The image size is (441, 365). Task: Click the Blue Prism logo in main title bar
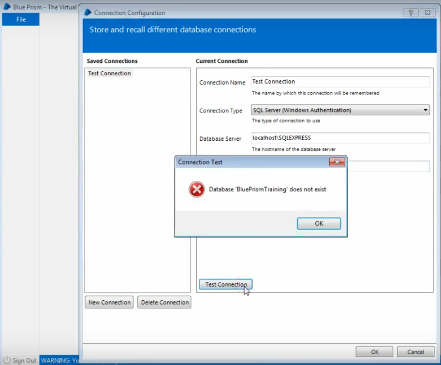[7, 7]
